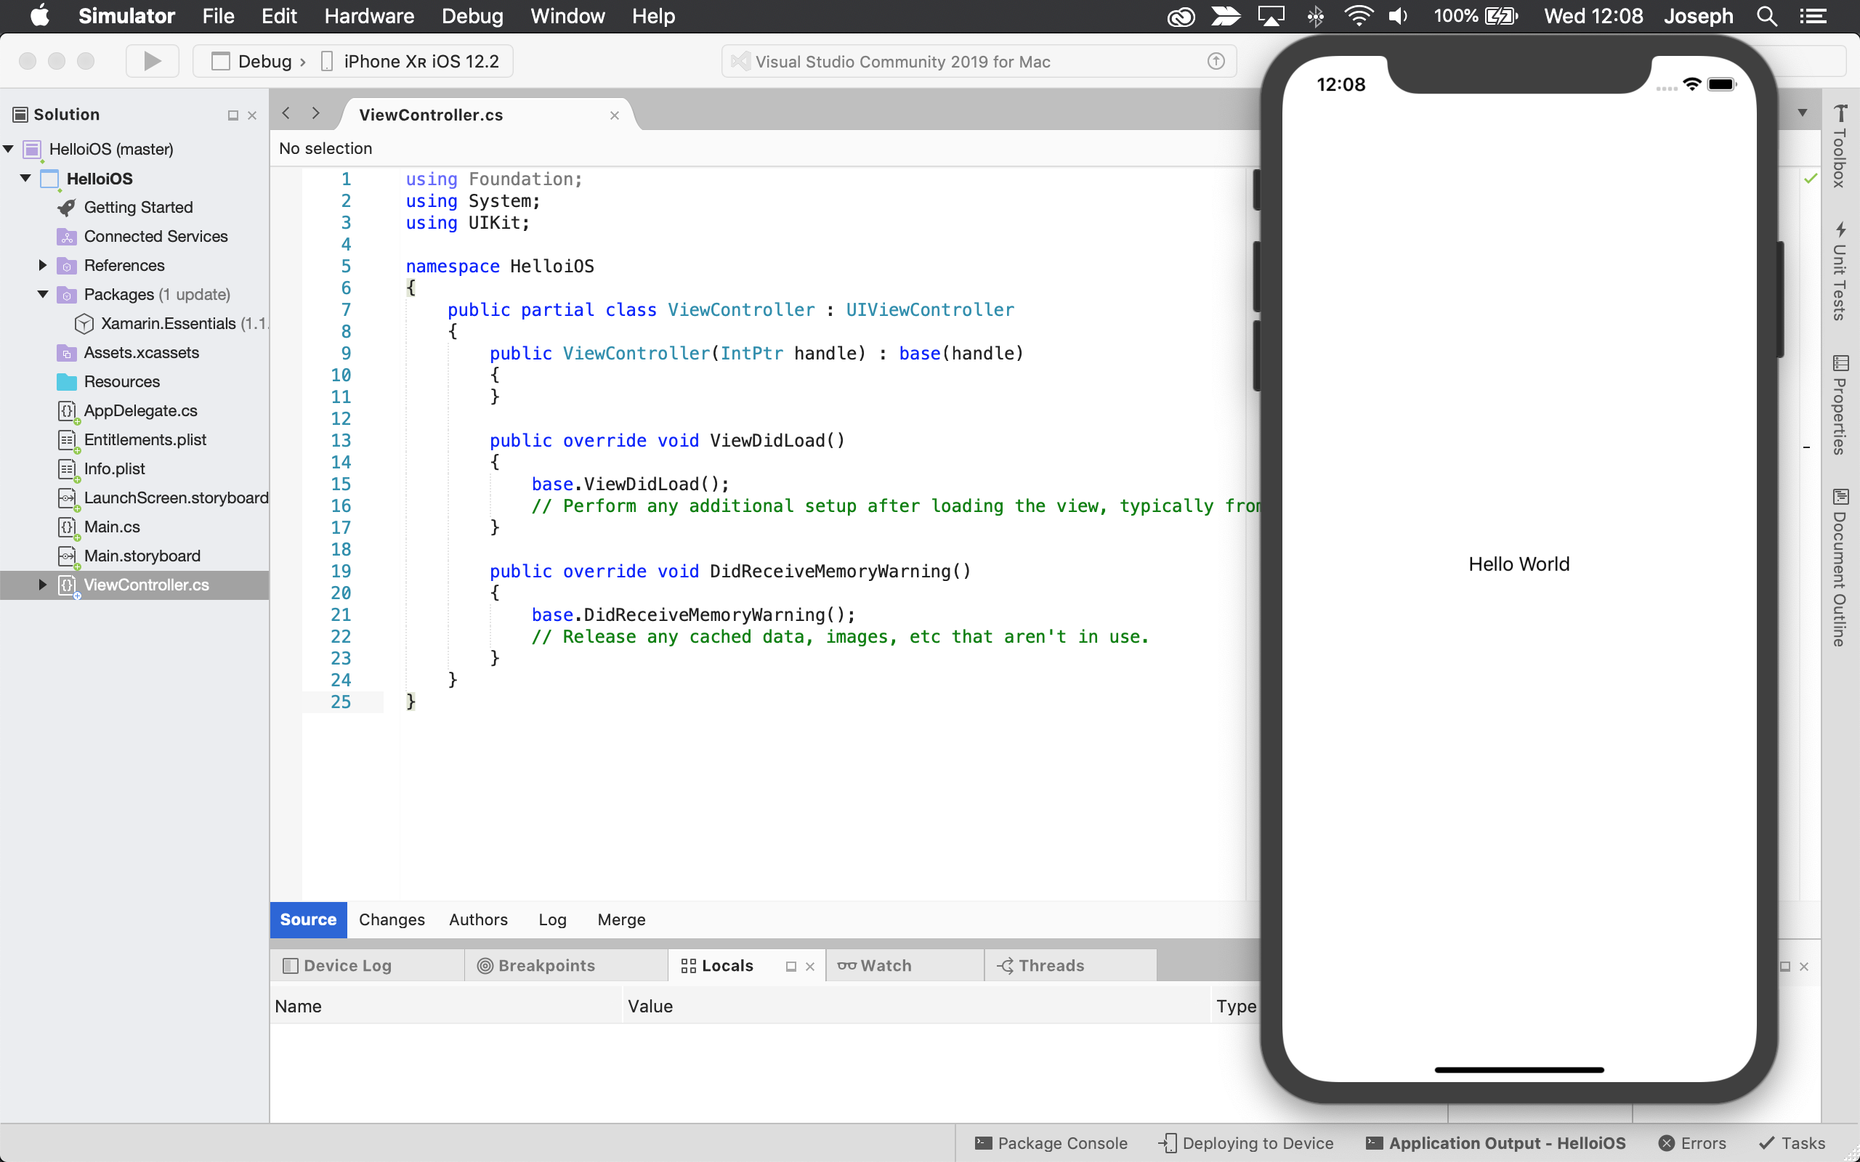This screenshot has height=1162, width=1860.
Task: Click the Wi-Fi icon in the menu bar
Action: tap(1358, 16)
